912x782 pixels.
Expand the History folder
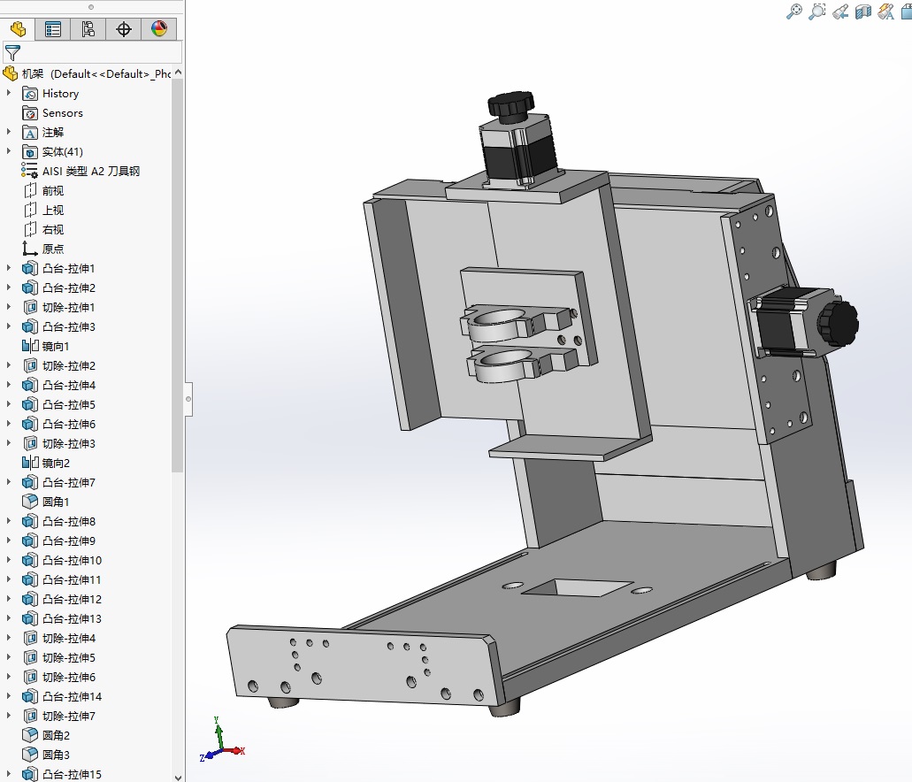pos(9,93)
